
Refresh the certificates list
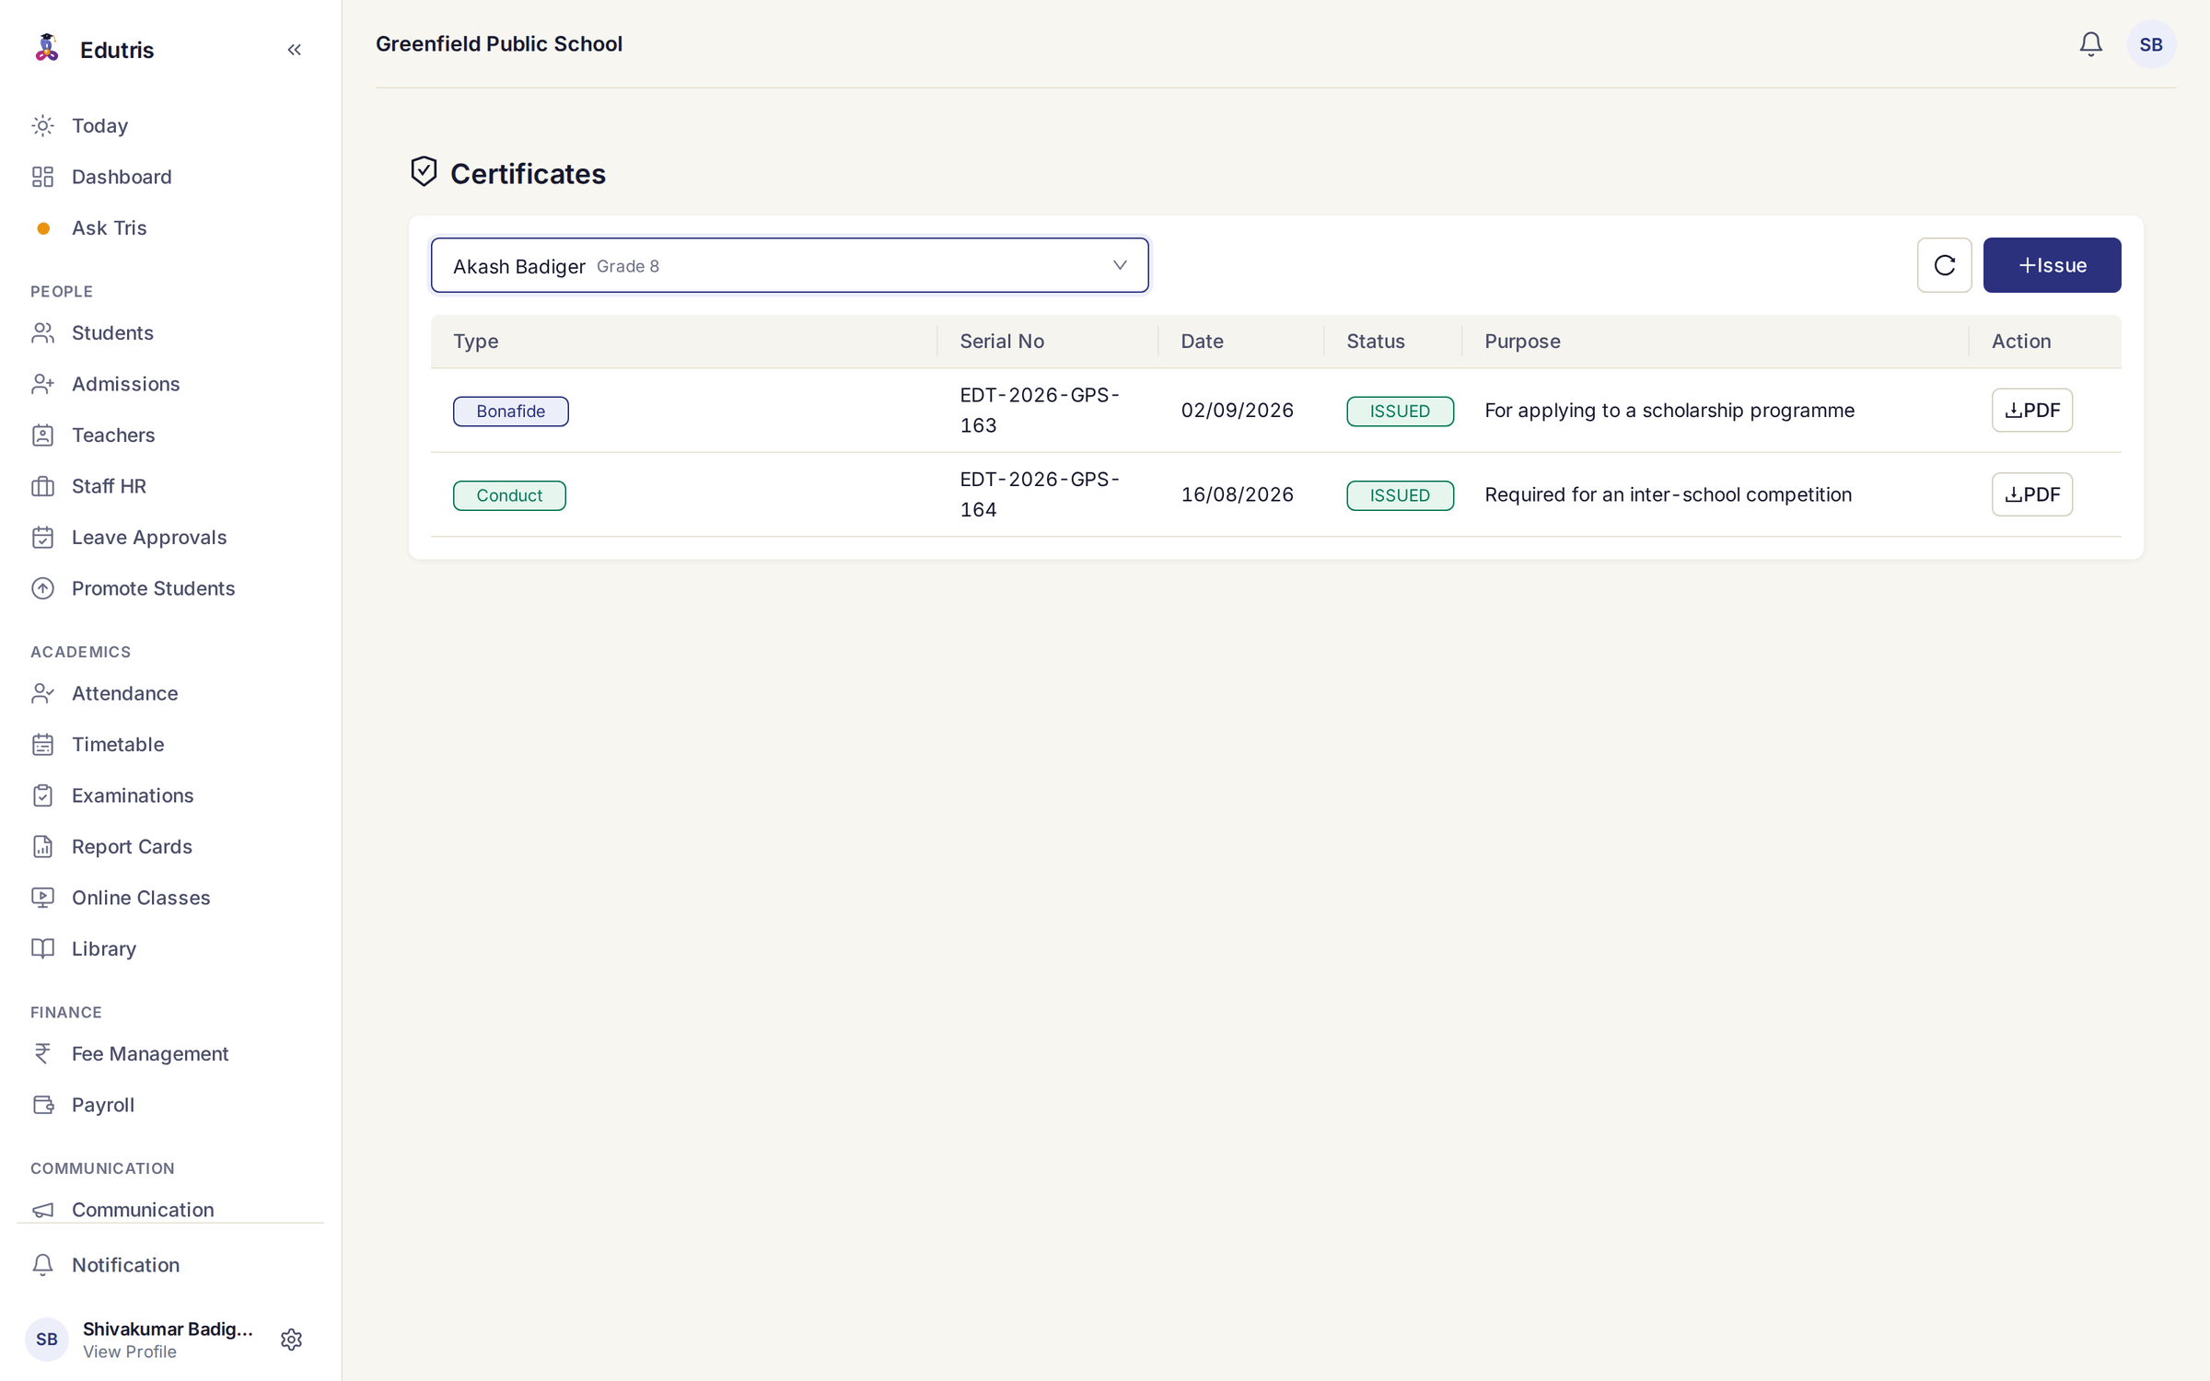[x=1944, y=265]
